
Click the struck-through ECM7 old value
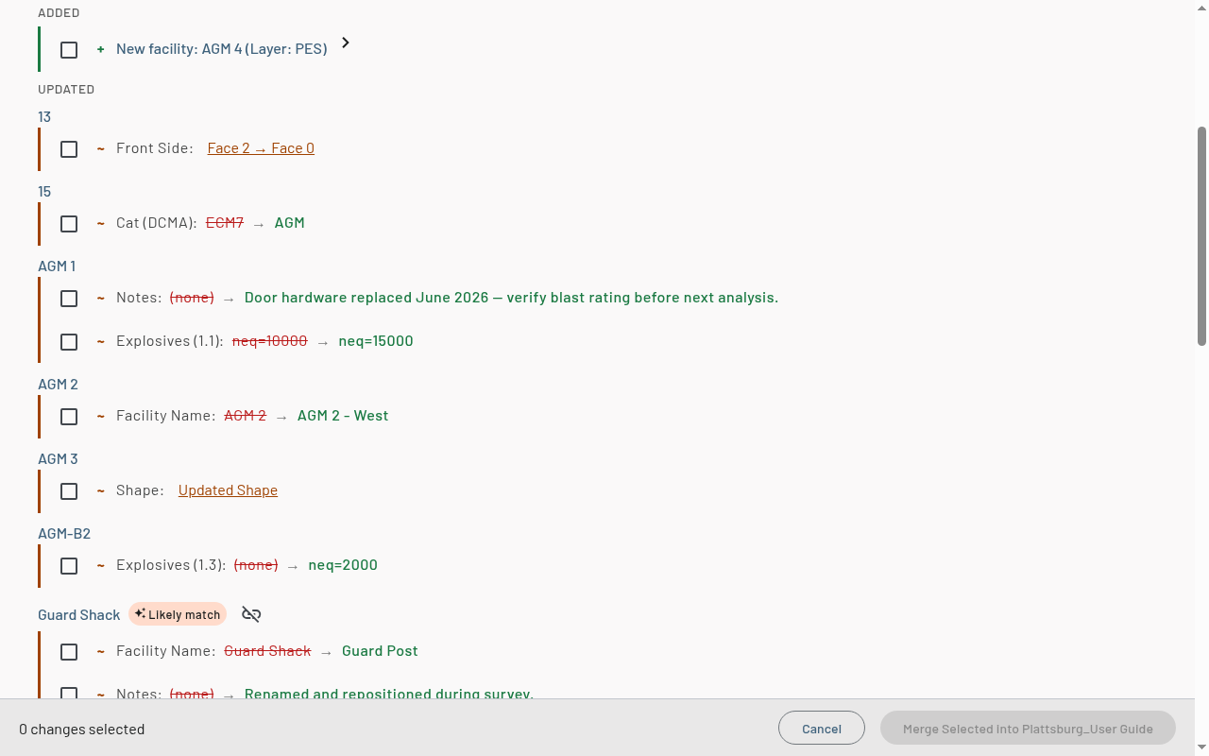point(225,223)
